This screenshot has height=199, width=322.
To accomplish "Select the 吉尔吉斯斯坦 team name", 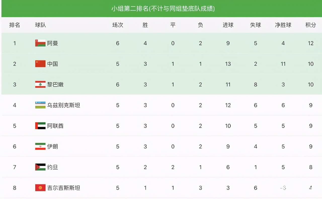I will [64, 188].
